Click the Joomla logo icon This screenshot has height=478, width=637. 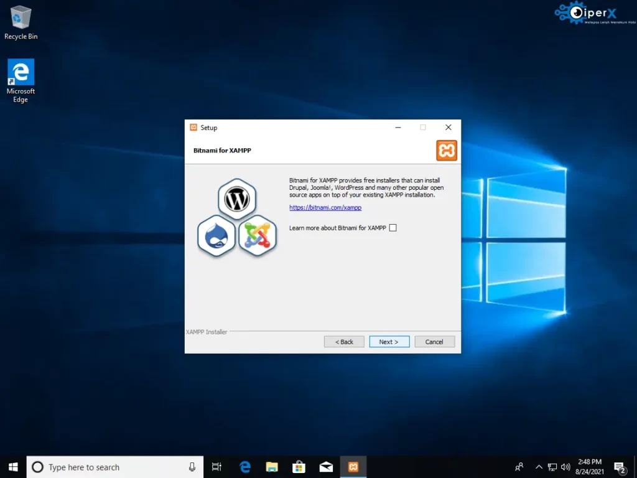click(258, 235)
